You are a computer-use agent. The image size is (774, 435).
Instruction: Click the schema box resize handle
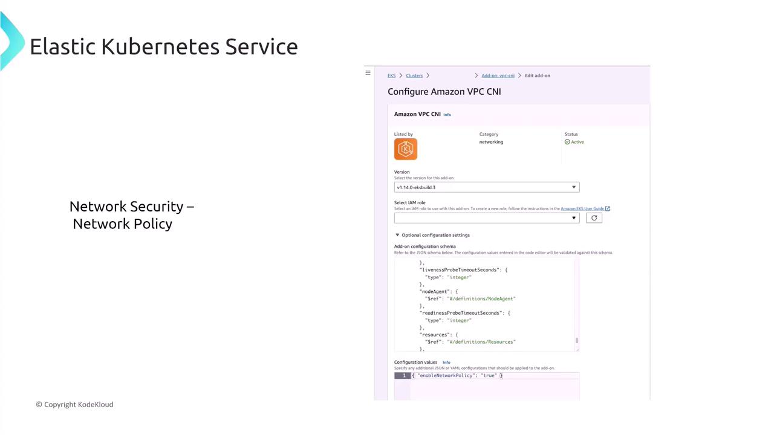coord(577,349)
